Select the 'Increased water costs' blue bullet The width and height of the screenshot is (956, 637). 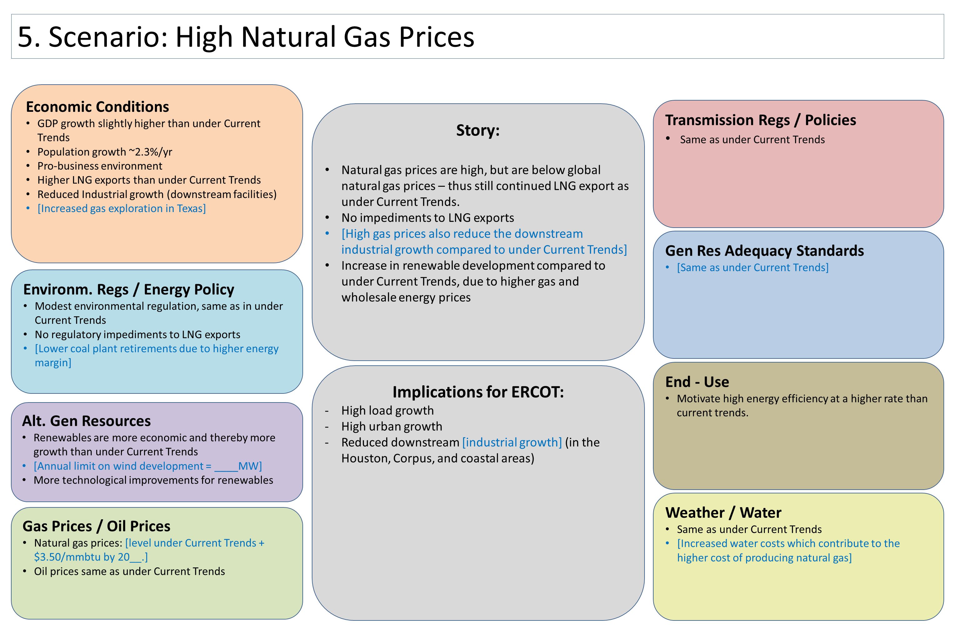coord(788,551)
